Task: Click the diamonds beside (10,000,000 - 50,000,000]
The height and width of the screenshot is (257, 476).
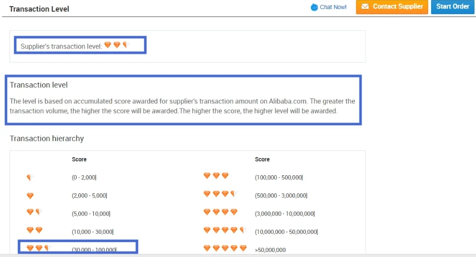Action: pyautogui.click(x=224, y=230)
